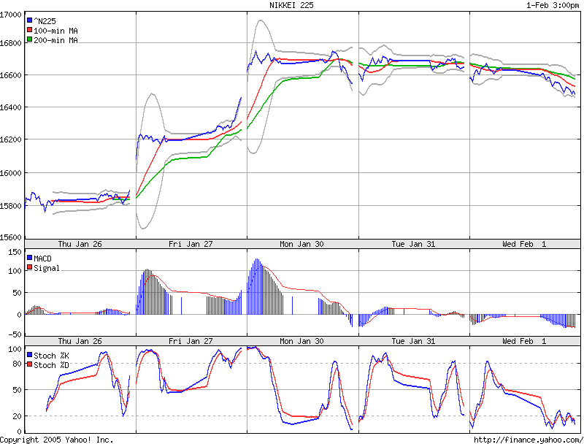Click Wed Feb 1 label under price chart

[524, 244]
